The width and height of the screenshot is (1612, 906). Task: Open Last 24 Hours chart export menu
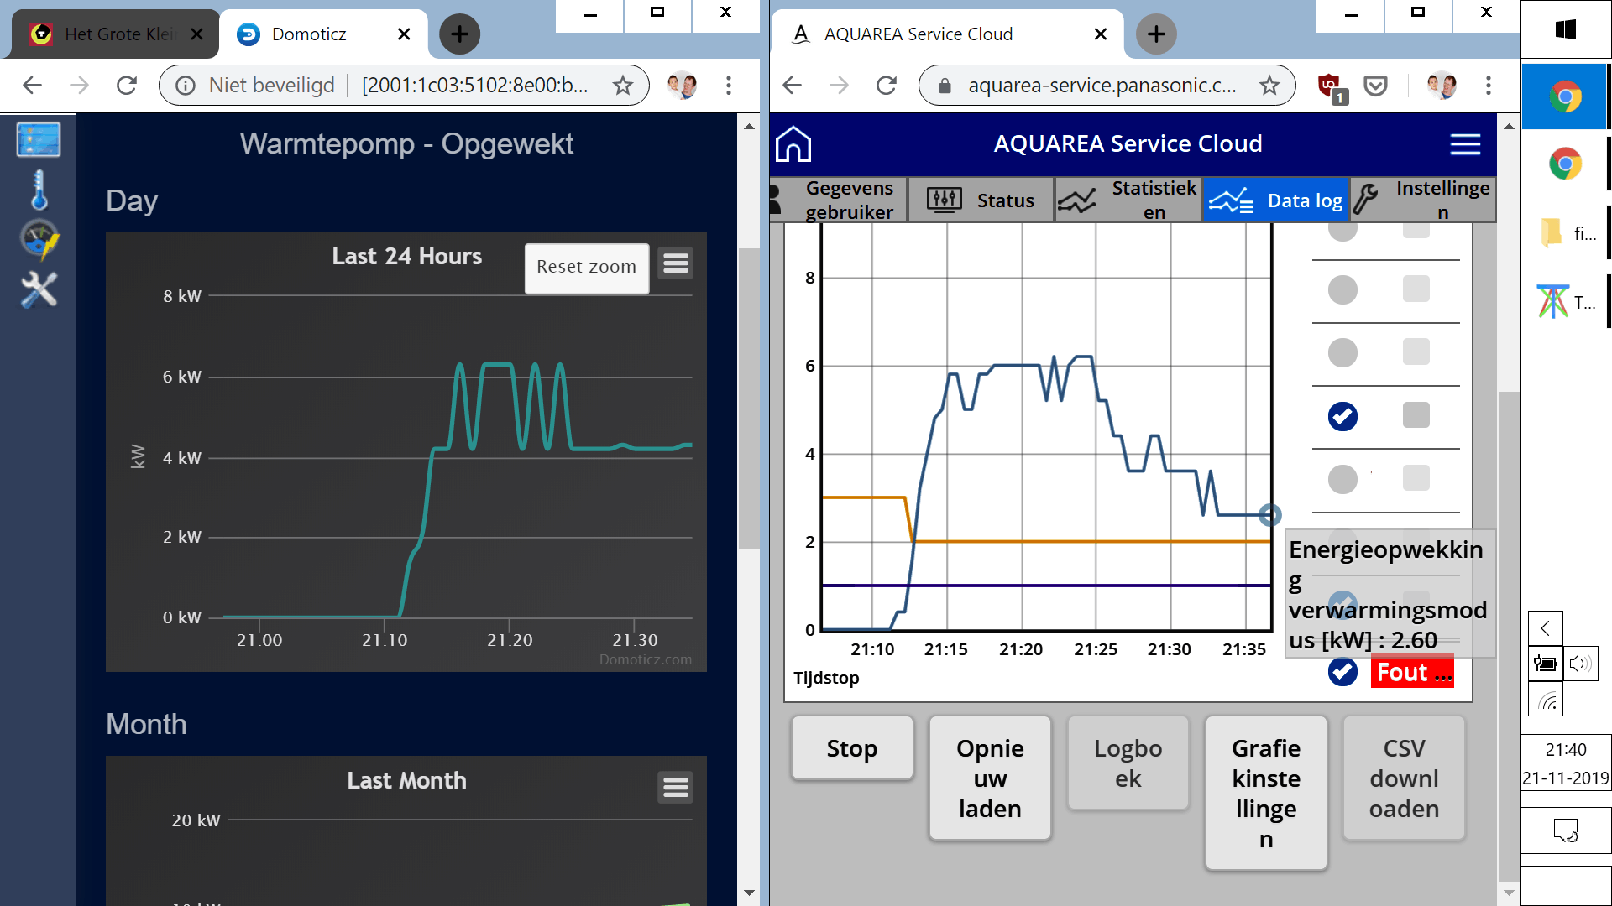click(676, 264)
